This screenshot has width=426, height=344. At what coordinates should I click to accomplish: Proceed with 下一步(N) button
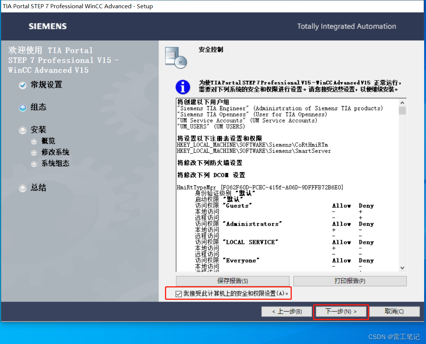[x=341, y=311]
